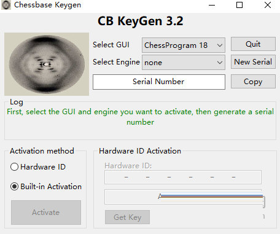This screenshot has width=280, height=234.
Task: Open the ChessProgram 18 combo box
Action: click(184, 45)
